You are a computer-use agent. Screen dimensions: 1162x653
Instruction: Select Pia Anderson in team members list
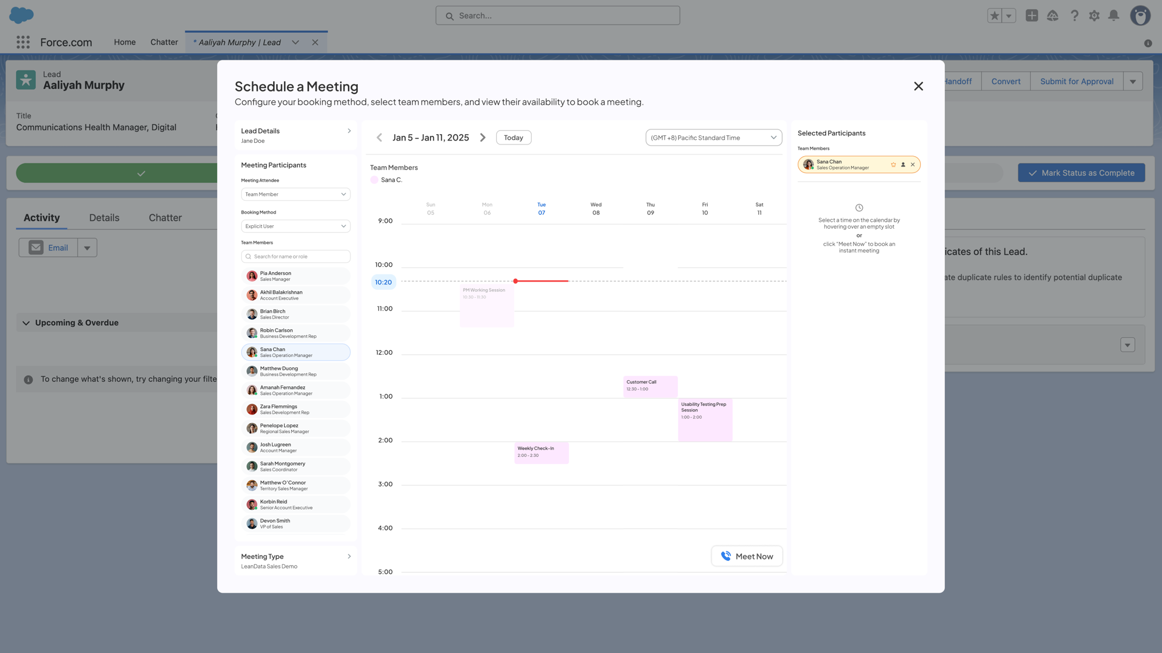pyautogui.click(x=296, y=276)
